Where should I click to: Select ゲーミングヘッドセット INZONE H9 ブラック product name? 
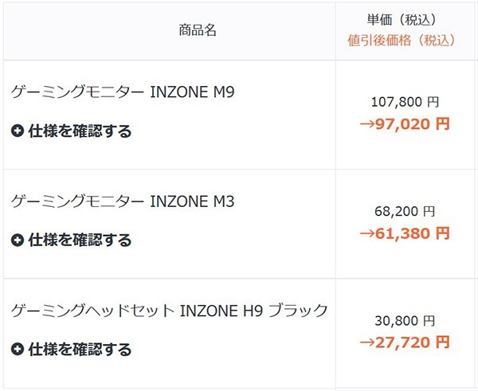click(x=170, y=311)
